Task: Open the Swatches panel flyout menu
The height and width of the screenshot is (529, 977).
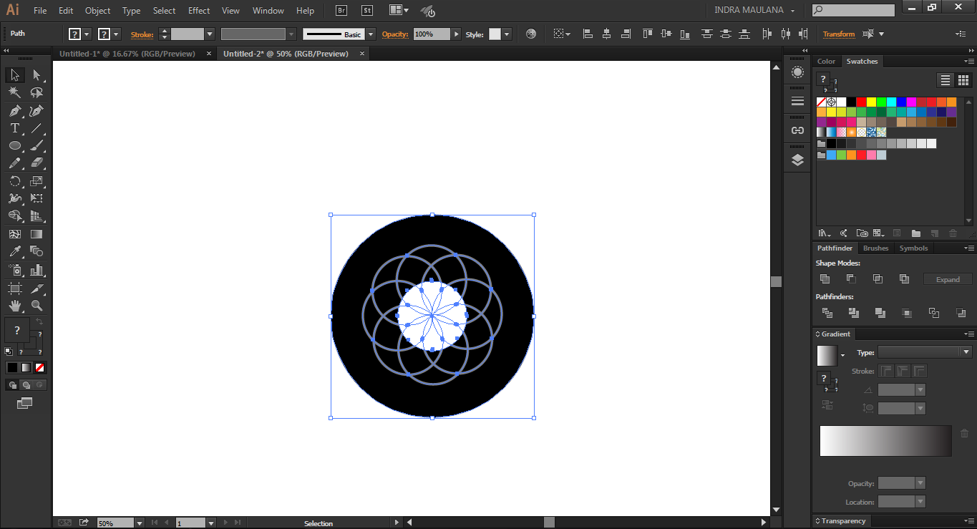Action: coord(968,62)
